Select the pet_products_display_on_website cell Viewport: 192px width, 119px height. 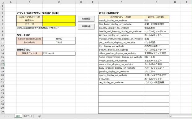point(121,43)
